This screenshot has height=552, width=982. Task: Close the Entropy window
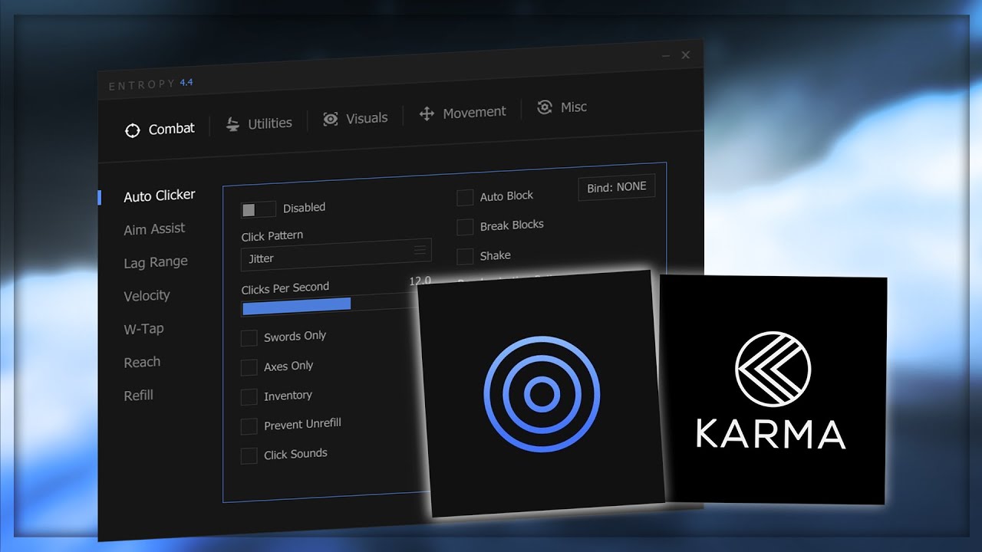click(x=686, y=55)
